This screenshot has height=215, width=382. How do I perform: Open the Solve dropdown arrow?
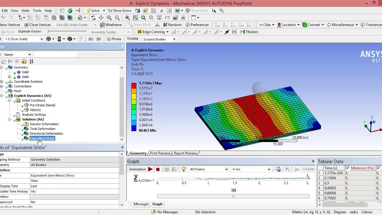[x=104, y=11]
